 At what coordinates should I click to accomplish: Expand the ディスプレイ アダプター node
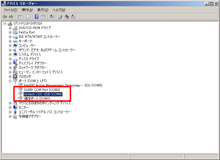[x=10, y=63]
